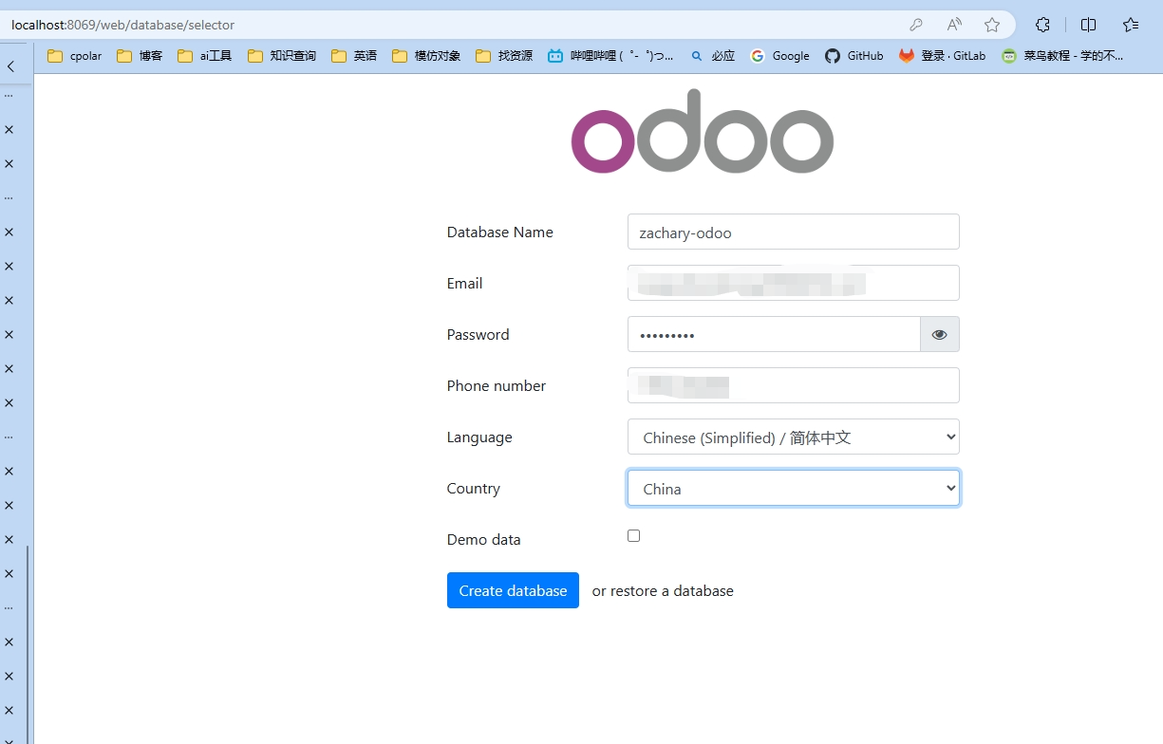This screenshot has width=1163, height=744.
Task: Click the favorites star in the address bar
Action: [x=991, y=25]
